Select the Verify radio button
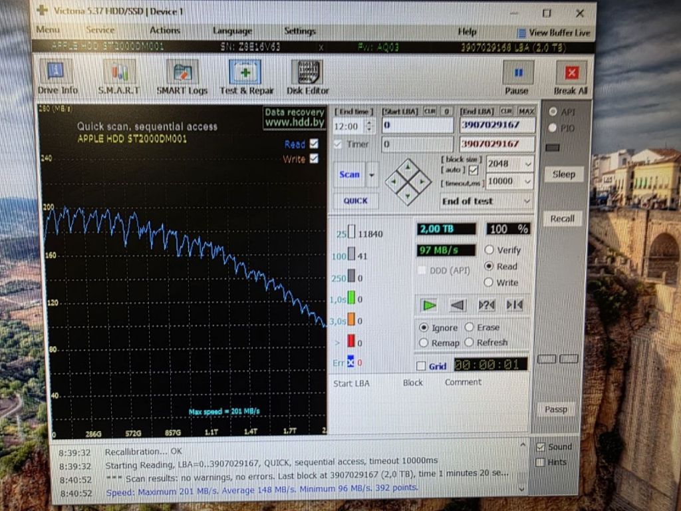 pyautogui.click(x=489, y=250)
